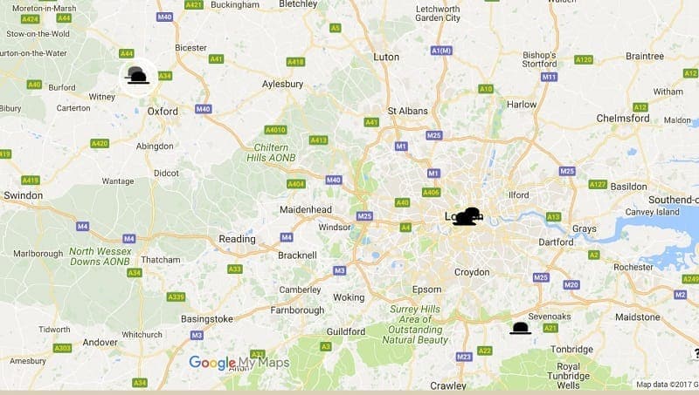Screen dimensions: 699x395
Task: Click the M40 motorway shield near Oxford
Action: (x=203, y=109)
